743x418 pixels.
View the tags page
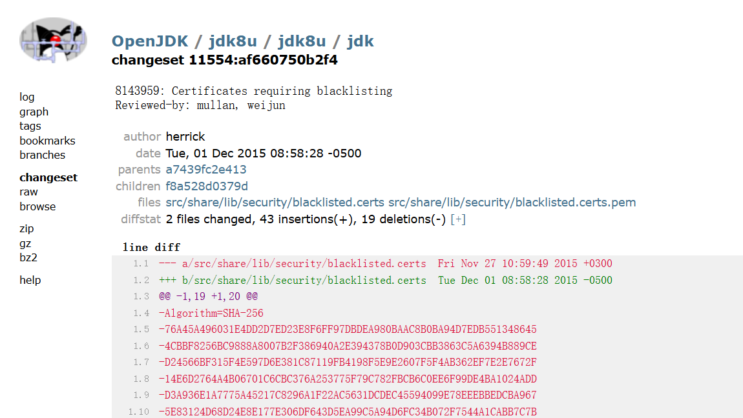pos(30,126)
